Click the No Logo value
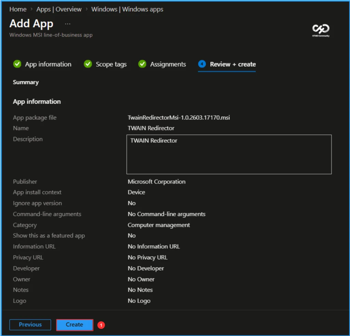The height and width of the screenshot is (336, 350). [x=139, y=301]
